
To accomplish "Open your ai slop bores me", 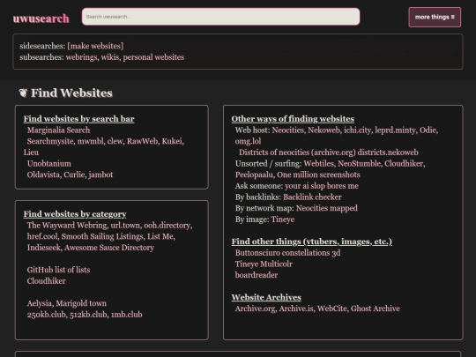I will tap(322, 186).
